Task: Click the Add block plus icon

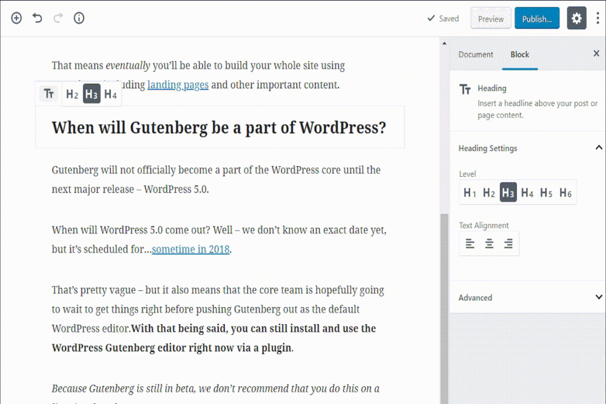Action: [16, 18]
